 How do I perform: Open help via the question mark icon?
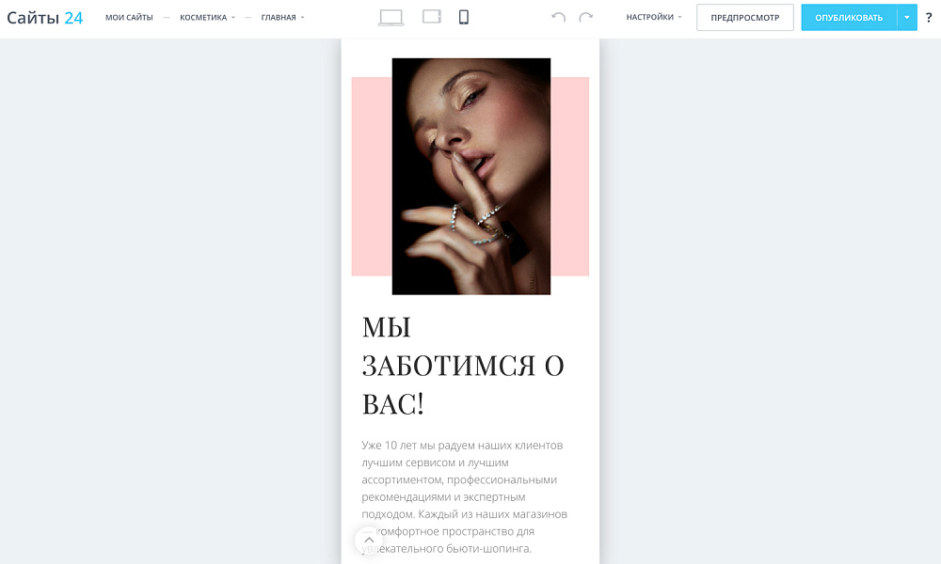(930, 17)
